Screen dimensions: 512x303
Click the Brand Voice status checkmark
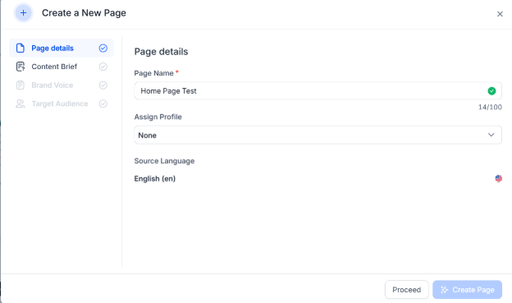pyautogui.click(x=103, y=85)
